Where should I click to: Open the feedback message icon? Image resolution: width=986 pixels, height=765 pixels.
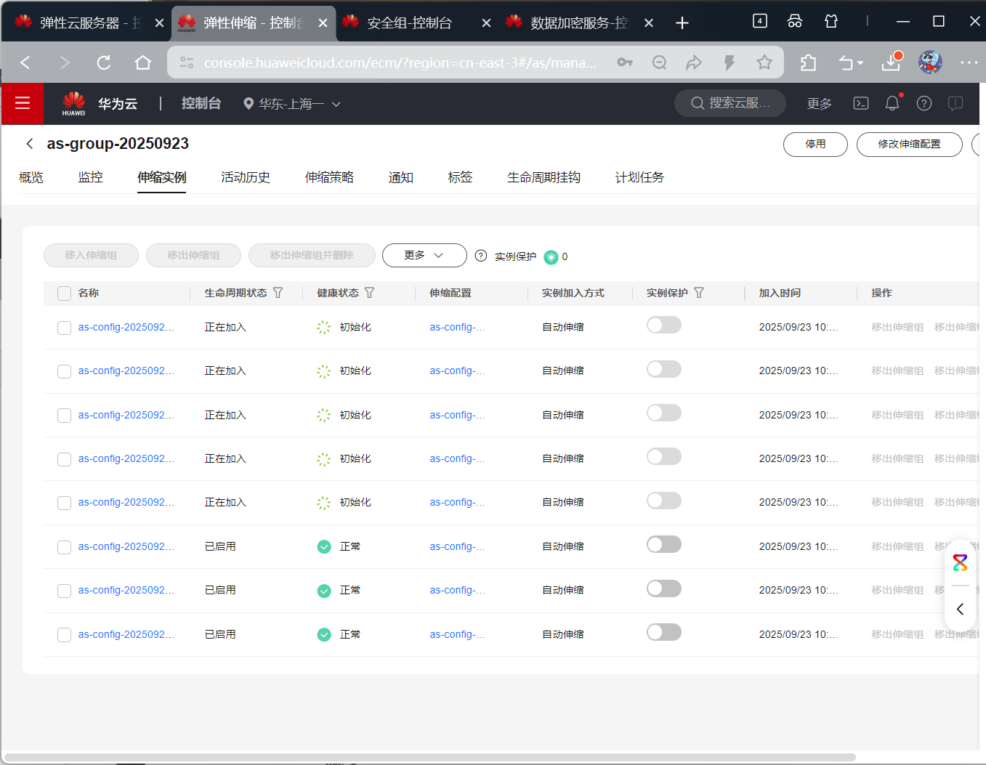tap(955, 103)
